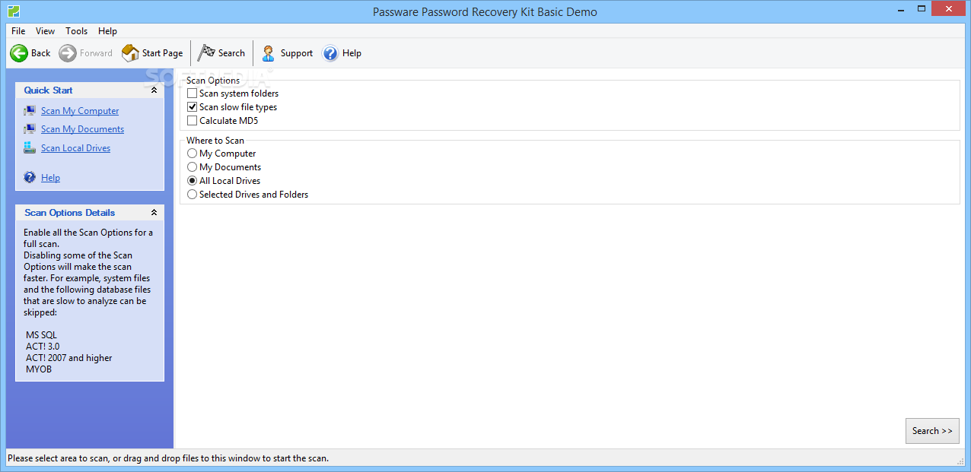Viewport: 971px width, 472px height.
Task: Click the grey Forward arrow icon
Action: click(68, 53)
